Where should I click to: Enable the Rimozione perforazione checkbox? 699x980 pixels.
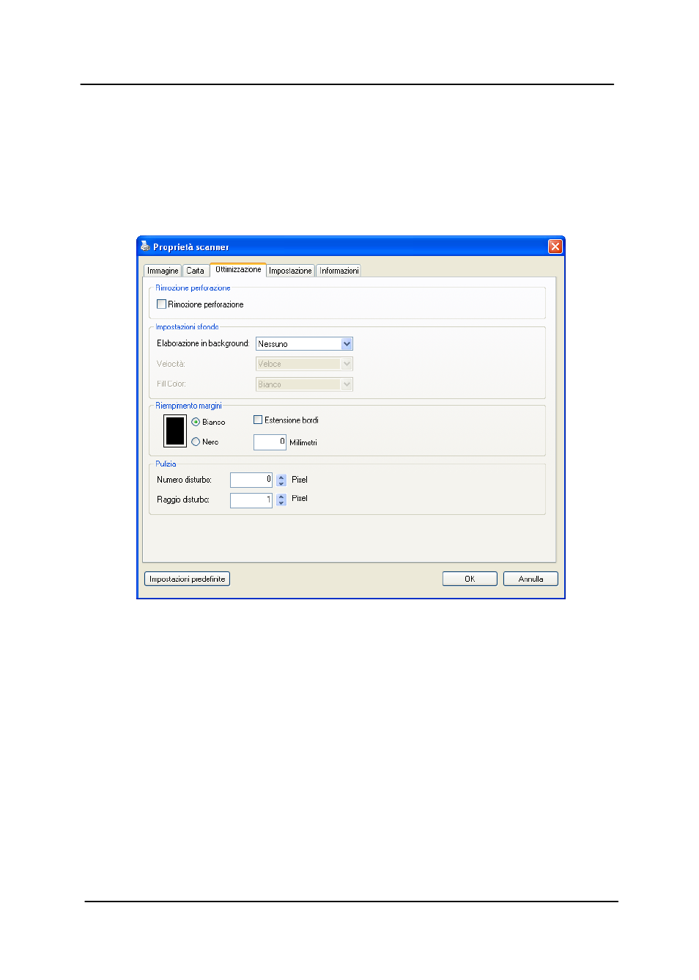(x=161, y=304)
